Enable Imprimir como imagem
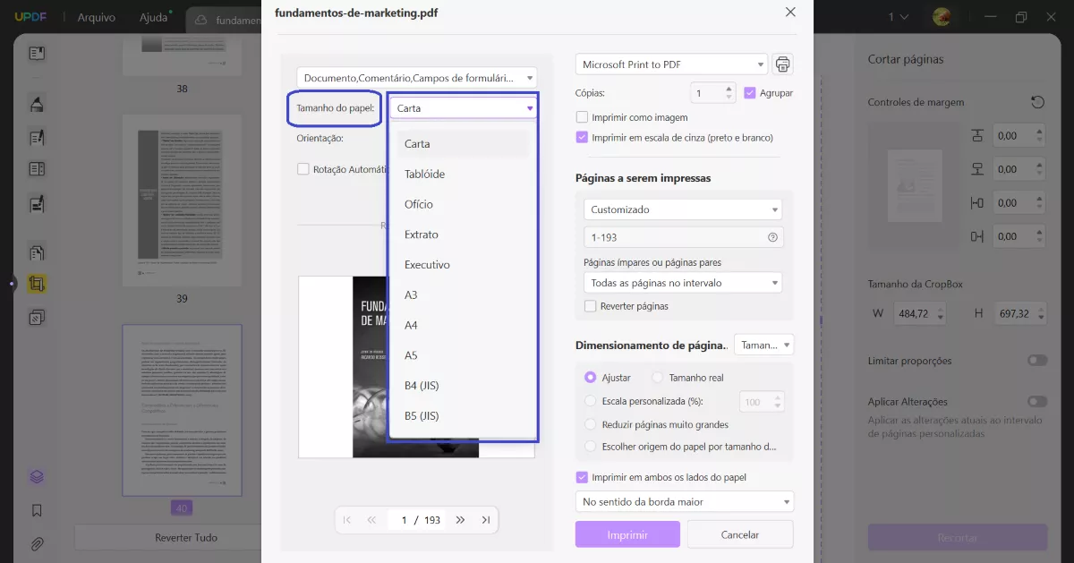 (581, 117)
